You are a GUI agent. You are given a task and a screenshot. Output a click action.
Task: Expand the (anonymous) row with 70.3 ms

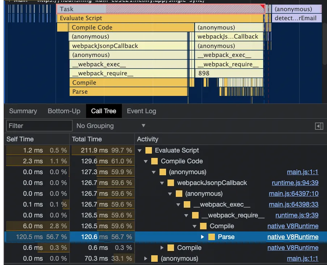pos(145,259)
